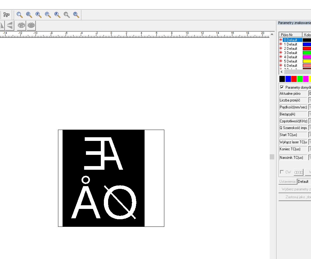Click the canvas vertical scrollbar up arrow
The image size is (311, 259).
(272, 35)
